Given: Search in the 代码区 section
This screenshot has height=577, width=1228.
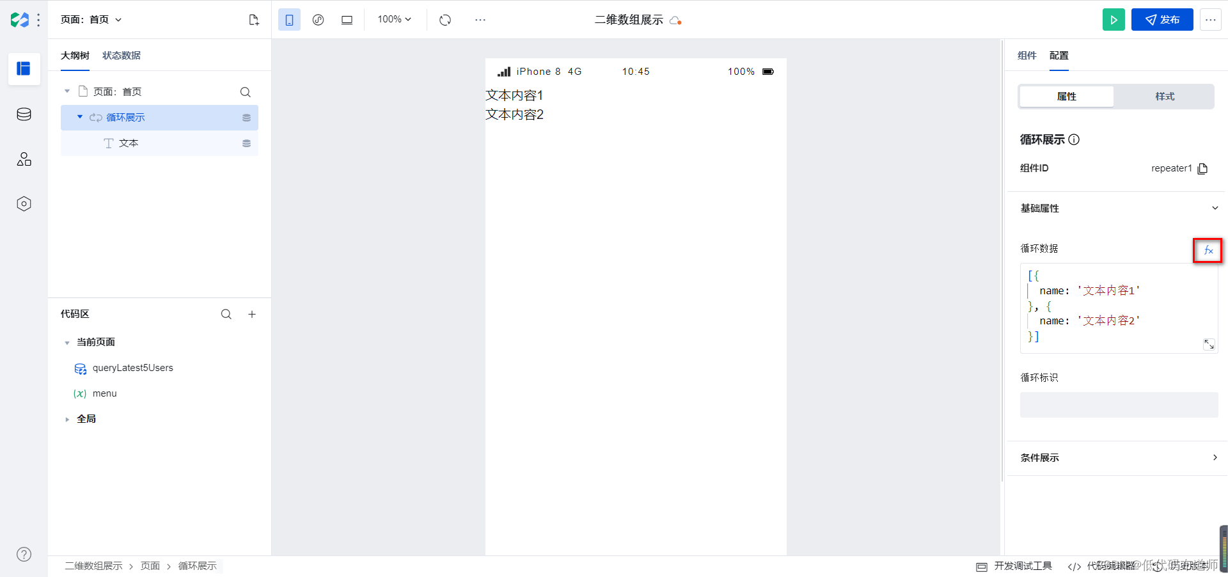Looking at the screenshot, I should (x=226, y=314).
